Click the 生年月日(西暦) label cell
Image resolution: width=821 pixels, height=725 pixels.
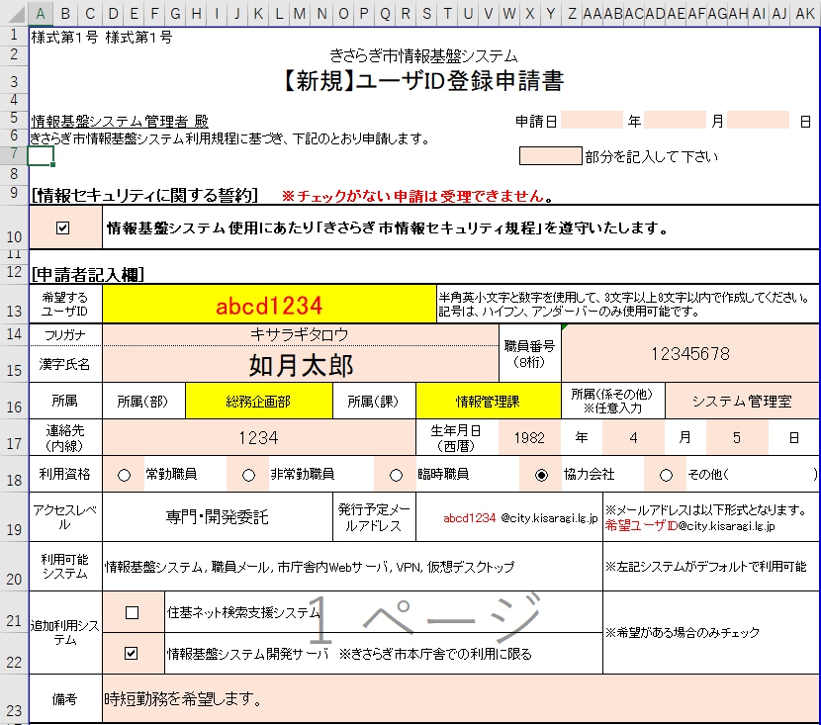(456, 437)
